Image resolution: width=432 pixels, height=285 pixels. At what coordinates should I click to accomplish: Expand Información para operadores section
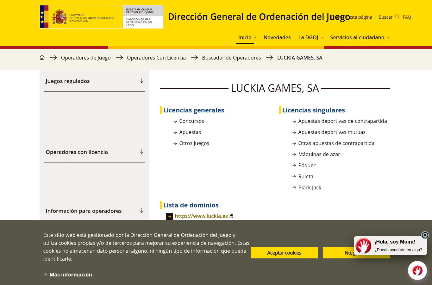click(94, 211)
